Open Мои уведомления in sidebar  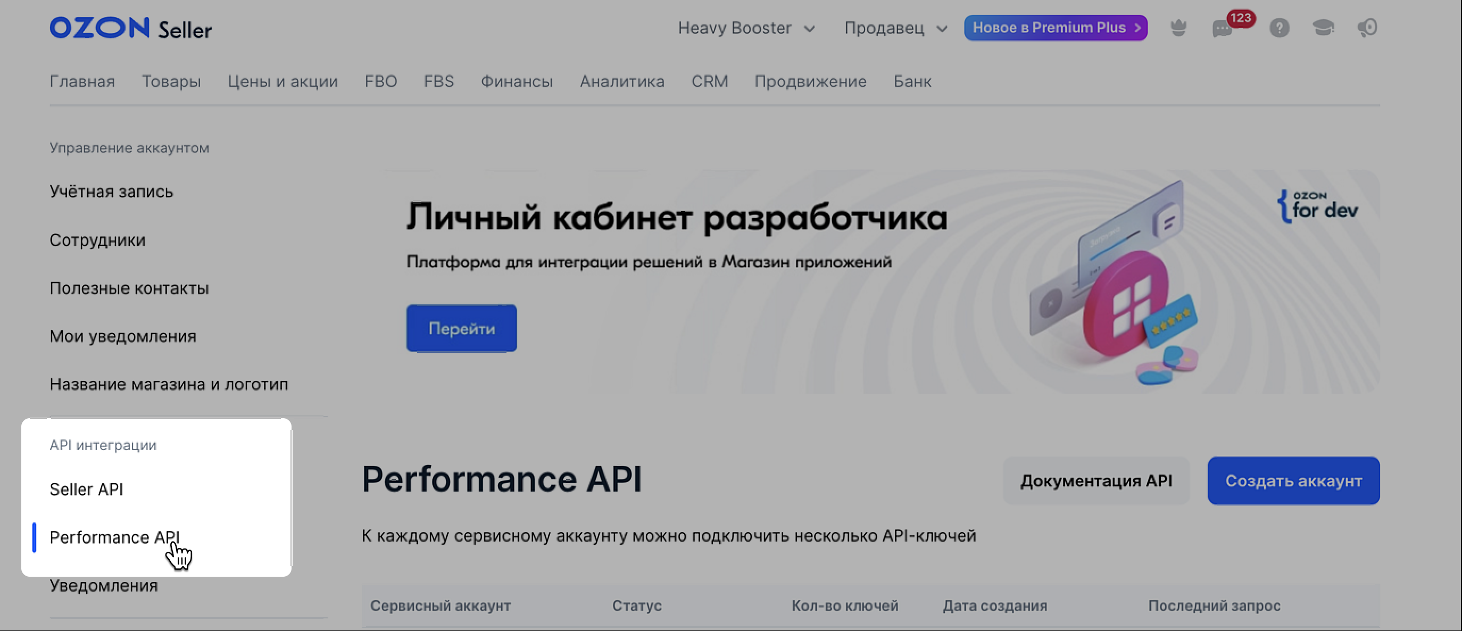[x=123, y=336]
